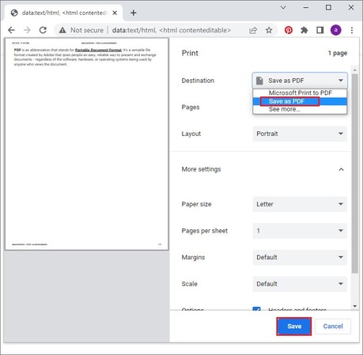The height and width of the screenshot is (355, 363).
Task: Open the share page icon in the address bar
Action: pos(253,30)
